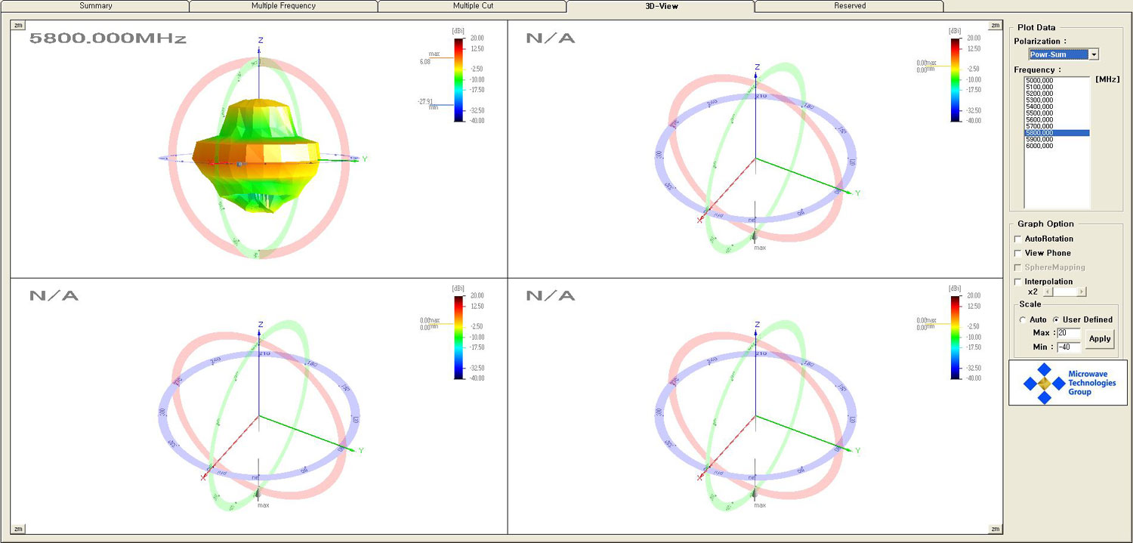Choose the User Defined scale radio button
The width and height of the screenshot is (1133, 543).
tap(1056, 319)
